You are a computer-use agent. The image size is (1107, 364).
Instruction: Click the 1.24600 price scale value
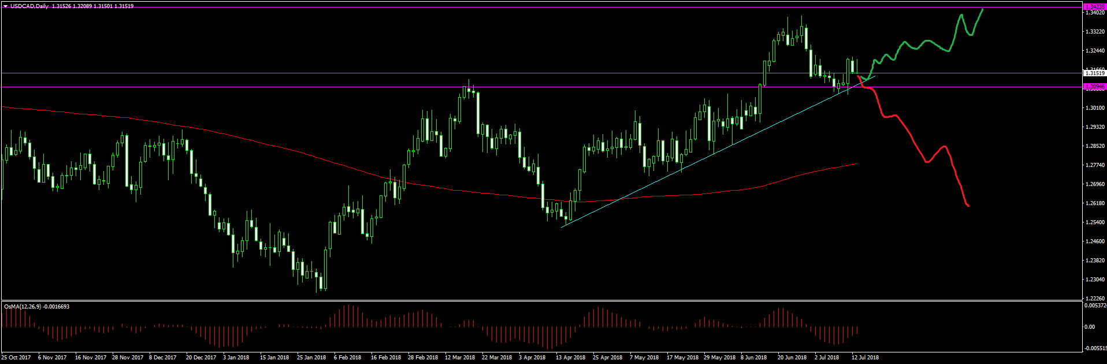1095,242
